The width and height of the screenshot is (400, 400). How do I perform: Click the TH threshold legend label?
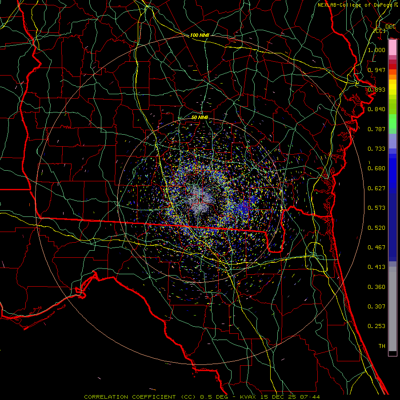pos(382,346)
